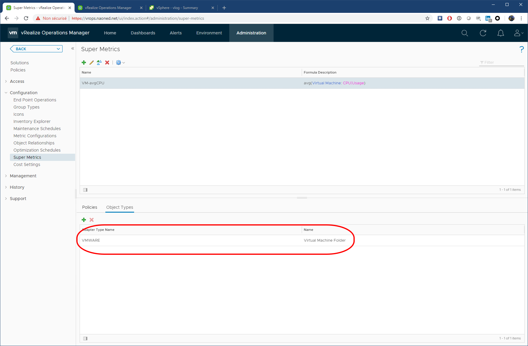Click the red delete super metric icon
This screenshot has height=346, width=528.
pos(107,63)
